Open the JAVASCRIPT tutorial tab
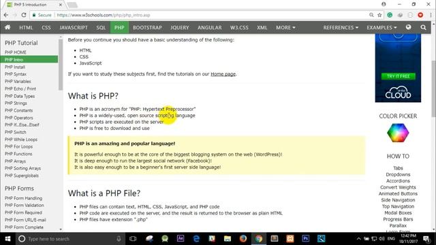 (x=74, y=27)
